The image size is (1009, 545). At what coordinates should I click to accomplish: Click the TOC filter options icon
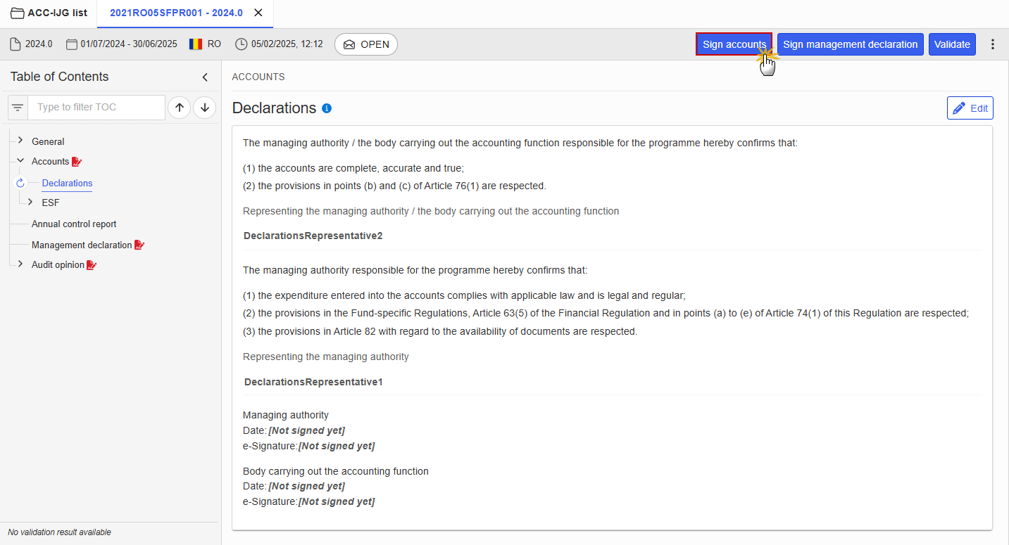(18, 108)
